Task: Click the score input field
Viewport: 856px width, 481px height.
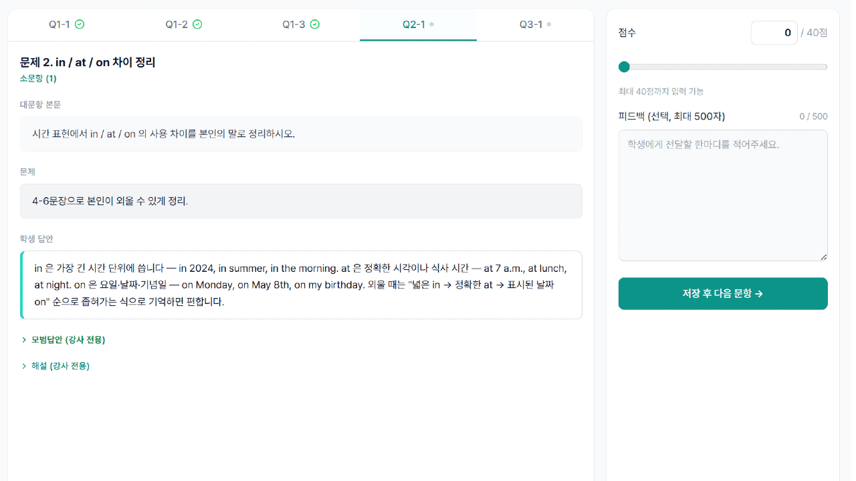Action: (x=774, y=33)
